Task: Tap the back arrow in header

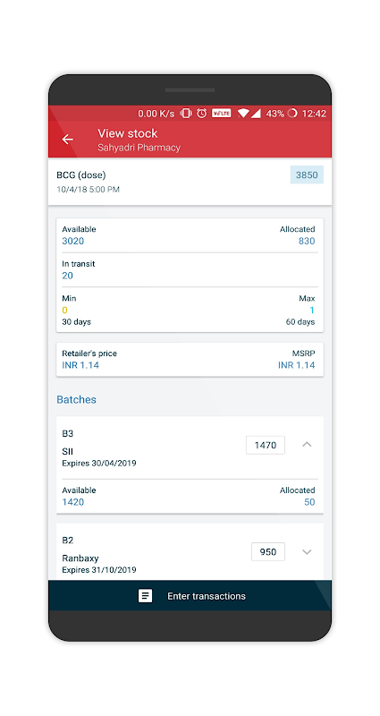Action: (x=68, y=140)
